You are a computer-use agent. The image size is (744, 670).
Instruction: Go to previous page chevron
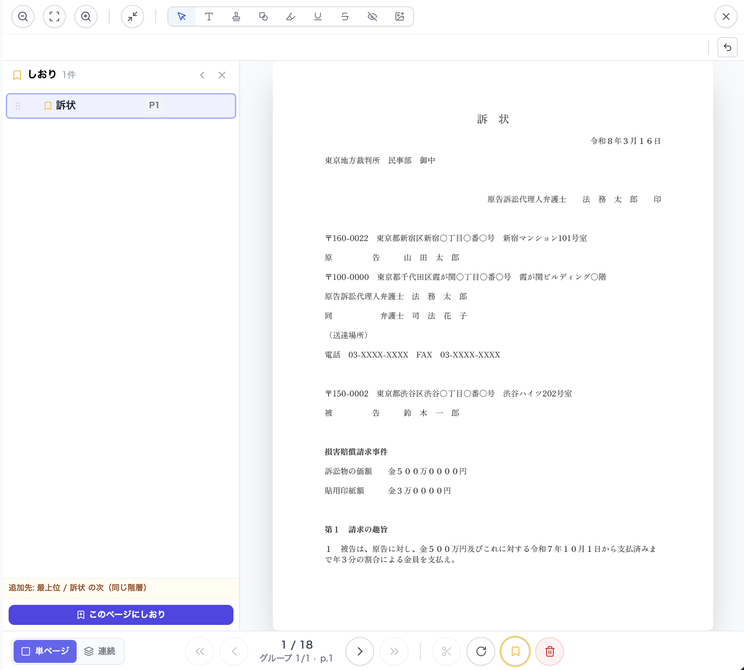[234, 652]
